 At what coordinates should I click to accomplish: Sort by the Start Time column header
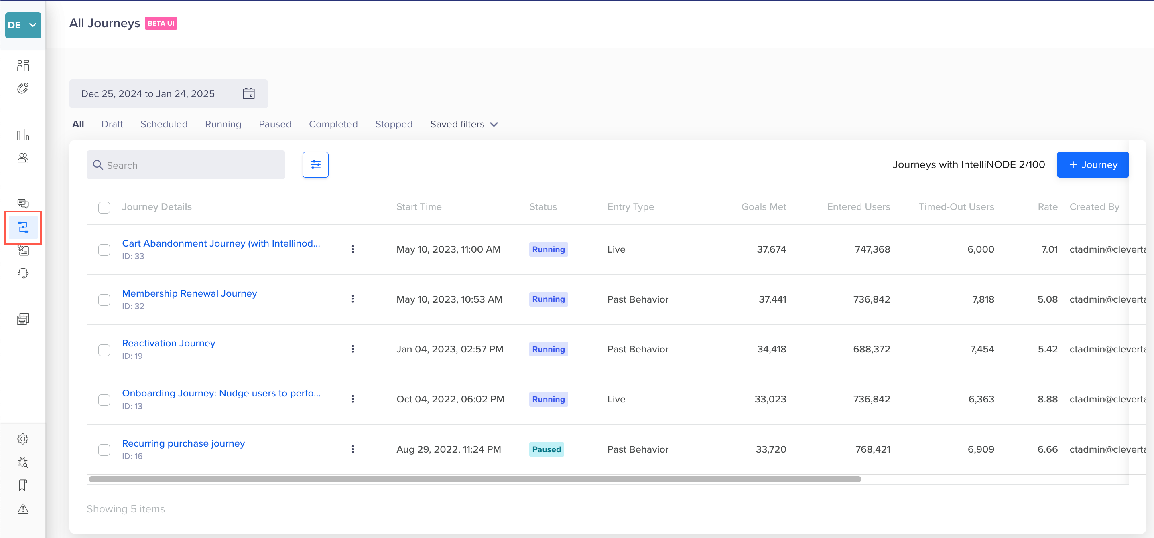pyautogui.click(x=419, y=207)
